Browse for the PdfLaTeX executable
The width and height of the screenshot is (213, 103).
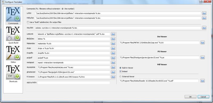point(204,18)
